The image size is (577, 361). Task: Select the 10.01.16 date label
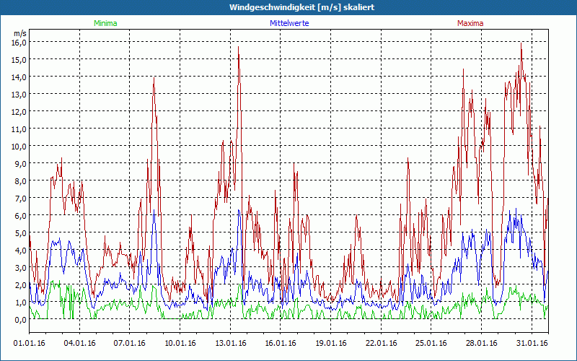tap(181, 343)
